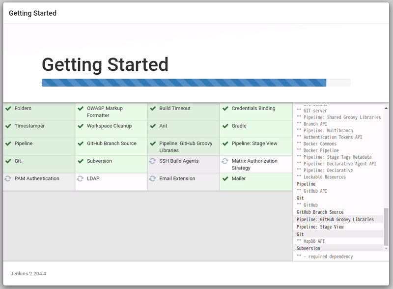Screen dimensions: 393x289
Task: Click '** Docker Commons' log entry
Action: coord(316,144)
